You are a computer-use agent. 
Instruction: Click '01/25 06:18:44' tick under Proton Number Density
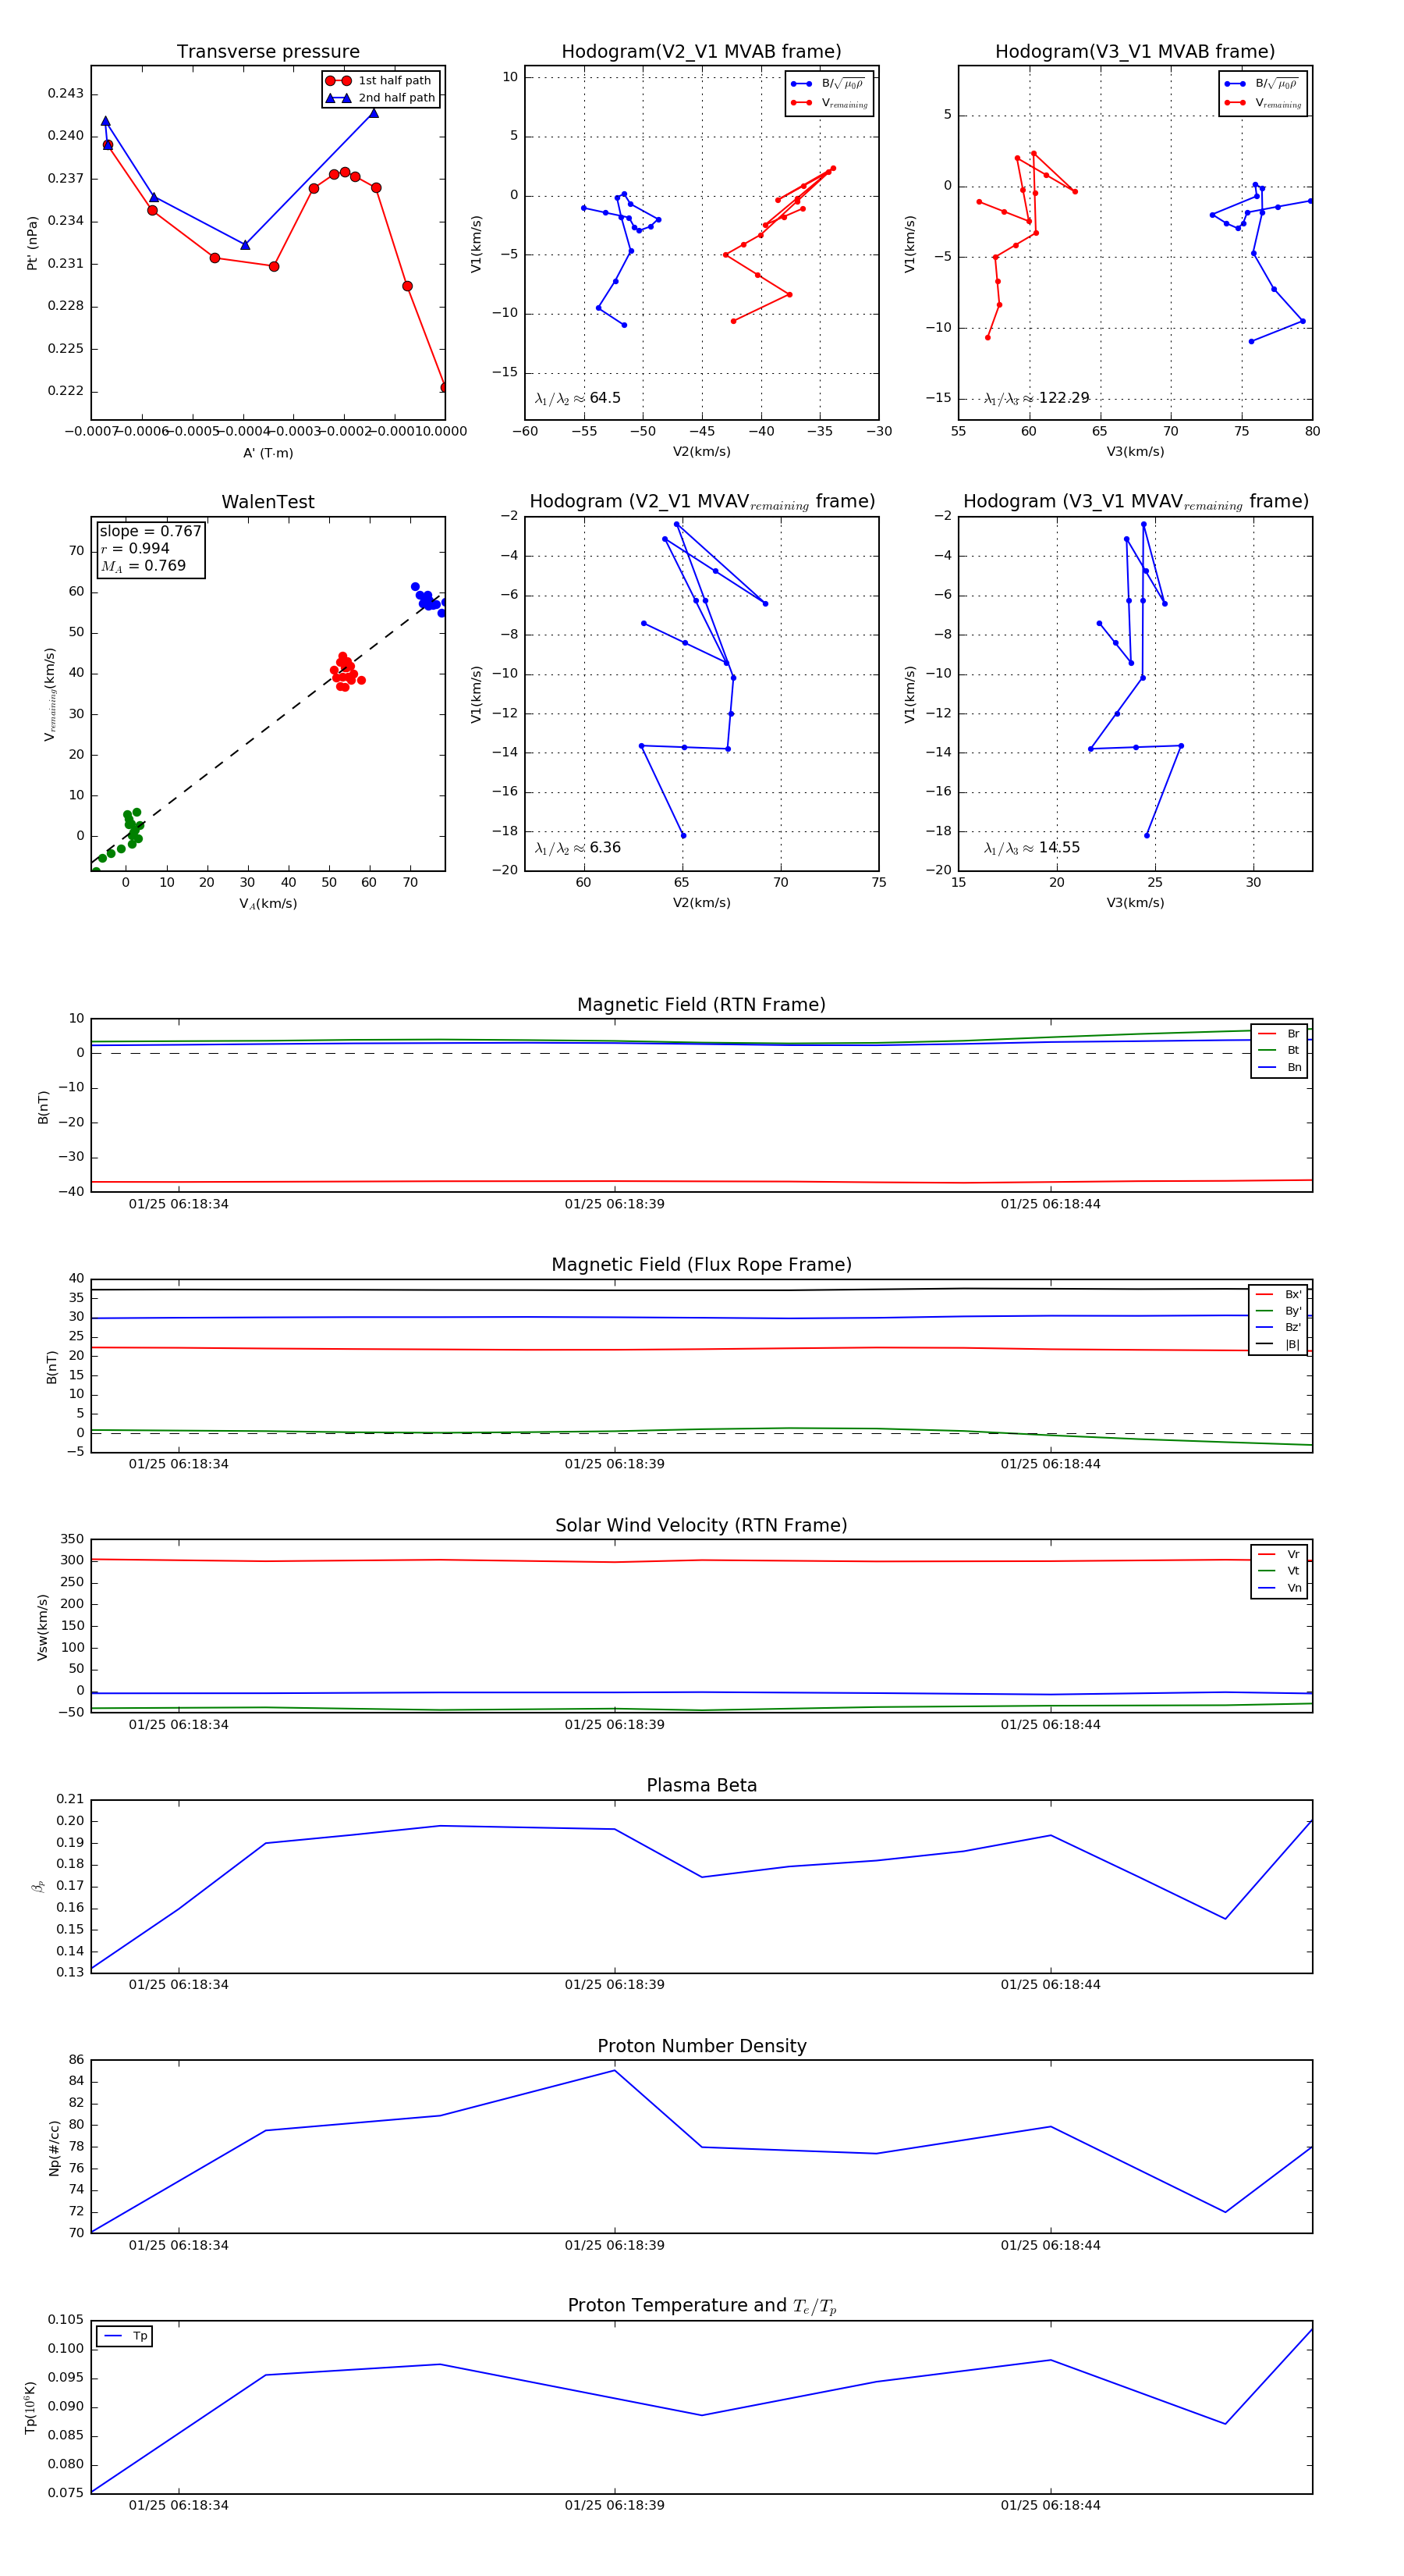1050,2245
